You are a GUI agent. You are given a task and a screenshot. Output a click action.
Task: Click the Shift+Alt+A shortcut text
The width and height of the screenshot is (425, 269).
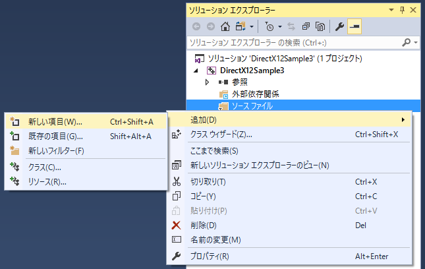coord(130,136)
